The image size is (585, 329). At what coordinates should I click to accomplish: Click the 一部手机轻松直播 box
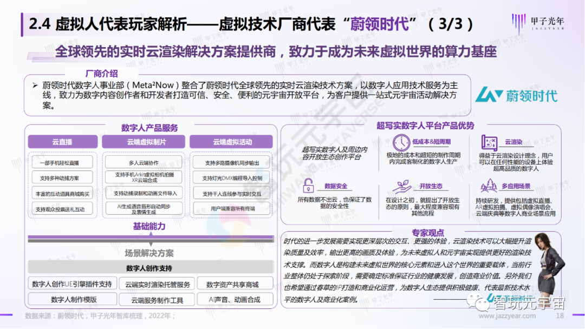coord(62,163)
